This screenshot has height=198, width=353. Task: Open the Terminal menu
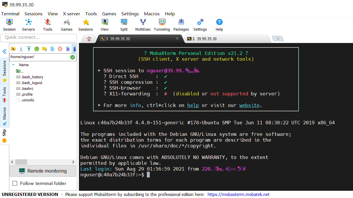tap(10, 14)
